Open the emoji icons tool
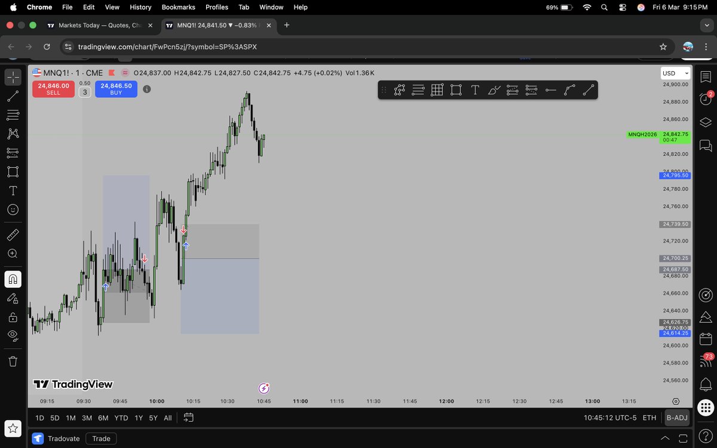 13,210
